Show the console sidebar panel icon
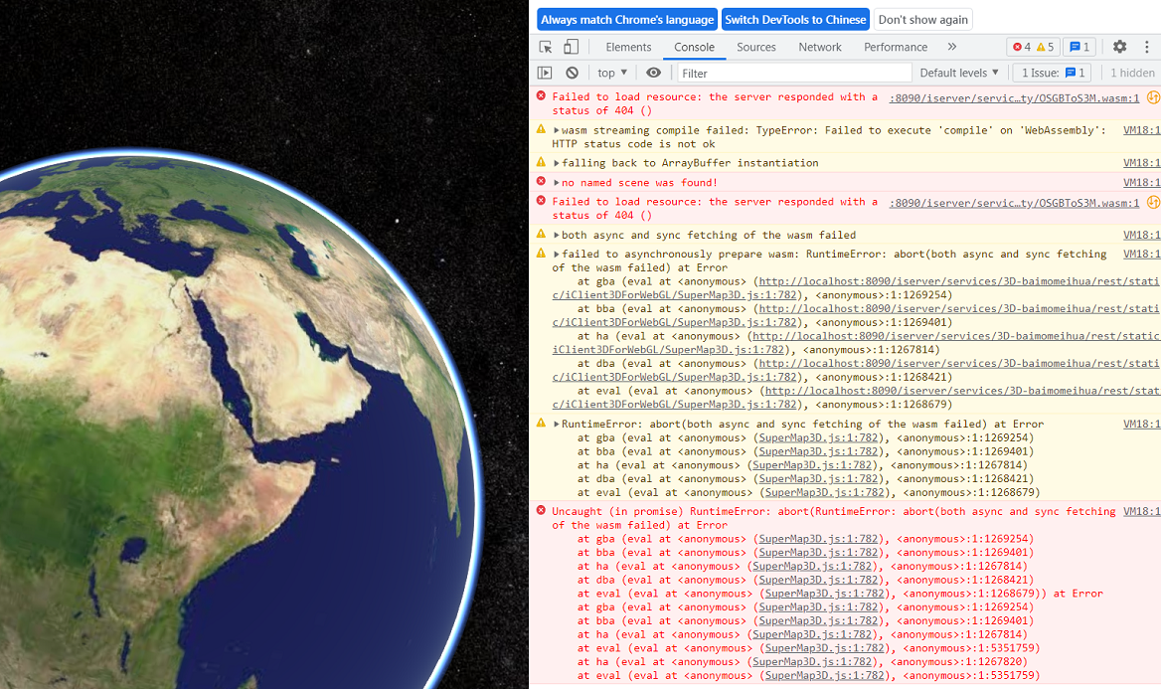1161x689 pixels. [545, 73]
